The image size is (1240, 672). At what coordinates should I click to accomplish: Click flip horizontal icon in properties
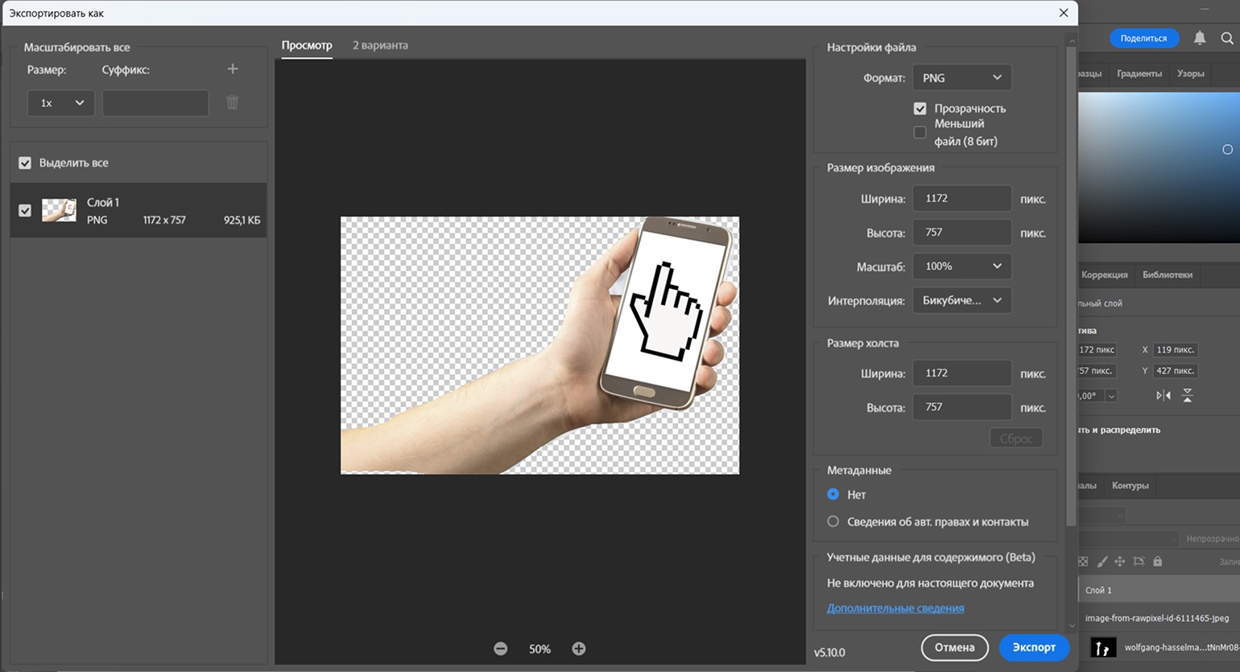[x=1164, y=395]
